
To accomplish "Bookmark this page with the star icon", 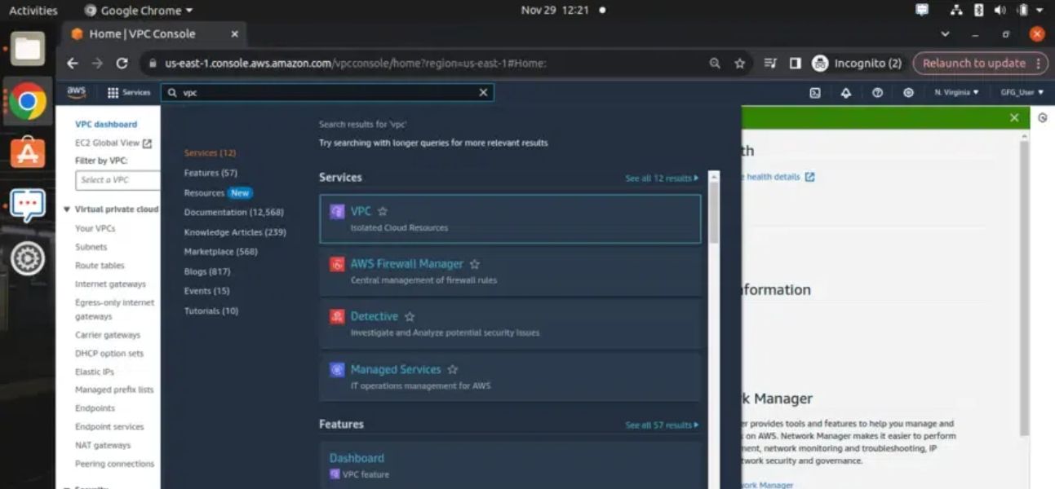I will pos(739,64).
